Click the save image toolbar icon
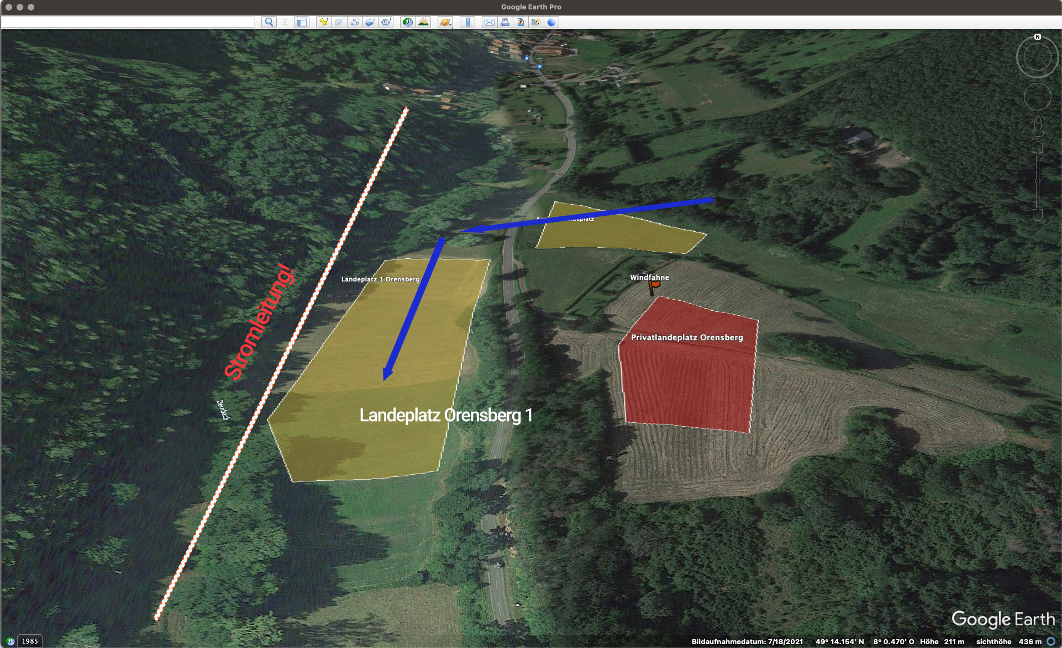The width and height of the screenshot is (1062, 648). (x=535, y=22)
